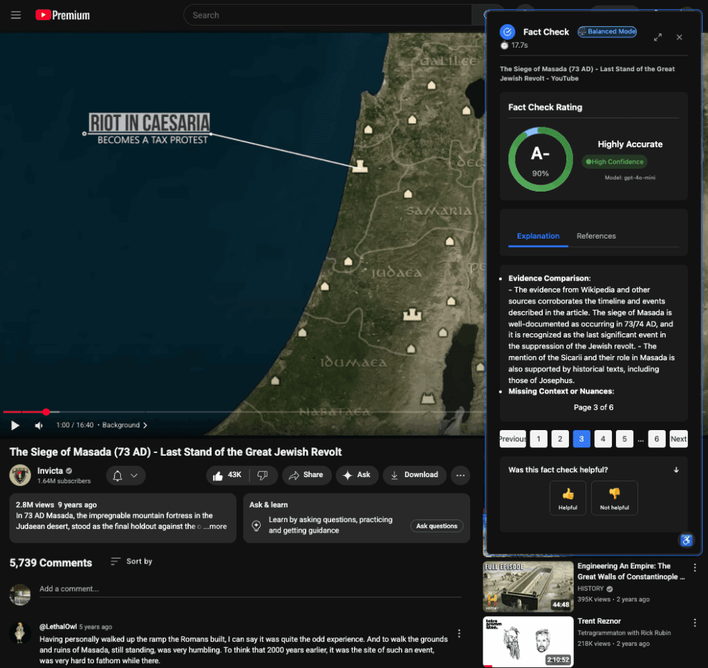Image resolution: width=708 pixels, height=668 pixels.
Task: Click the Ask questions button
Action: tap(436, 526)
